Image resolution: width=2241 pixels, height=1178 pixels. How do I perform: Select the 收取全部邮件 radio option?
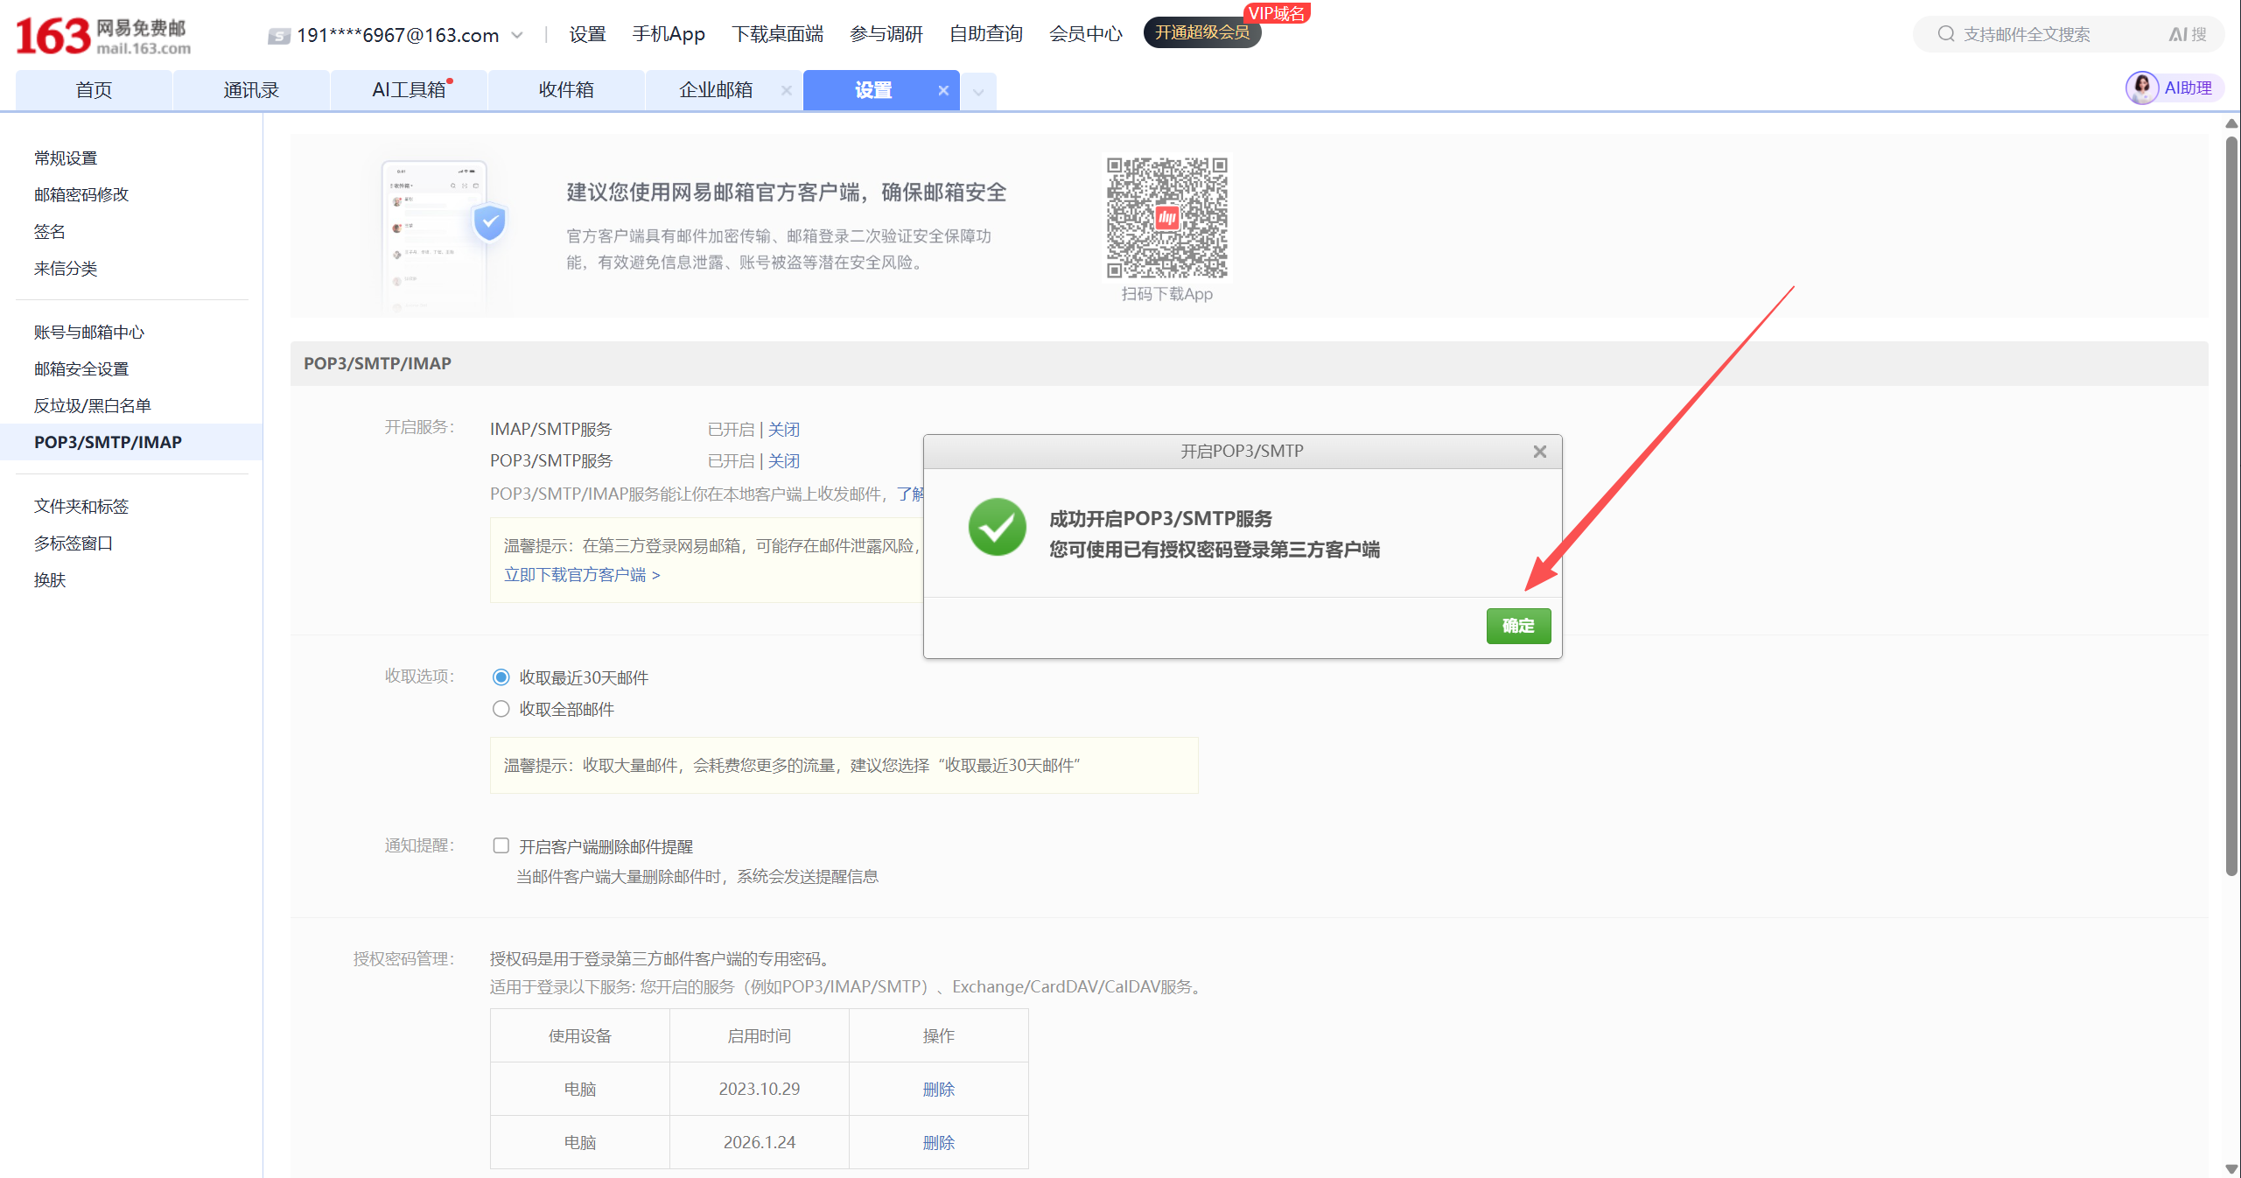pyautogui.click(x=501, y=709)
